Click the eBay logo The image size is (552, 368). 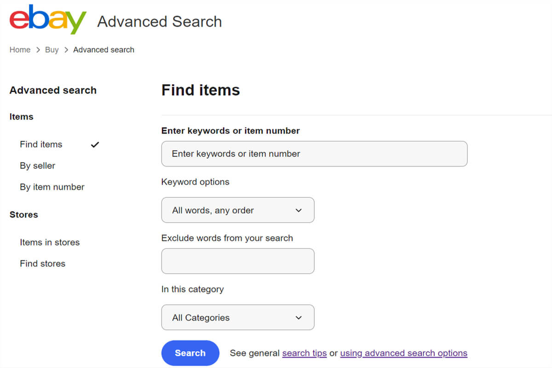pos(48,20)
